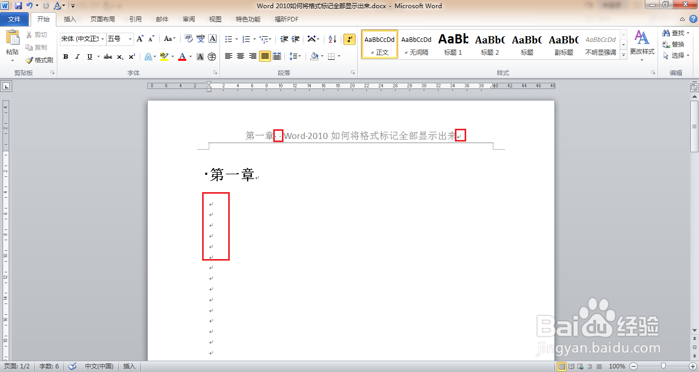Open the File (文件) tab
Screen dimensions: 699x372
[x=14, y=19]
